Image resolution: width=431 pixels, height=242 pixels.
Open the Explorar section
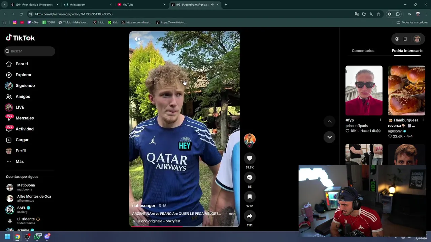tap(23, 75)
